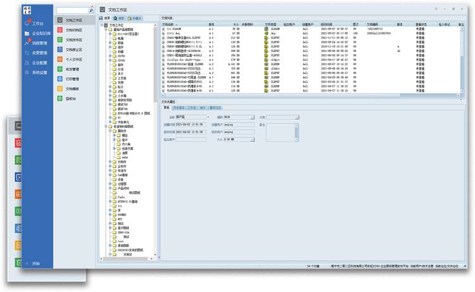Expand the 基础产品案图纸 tree node

pyautogui.click(x=105, y=30)
